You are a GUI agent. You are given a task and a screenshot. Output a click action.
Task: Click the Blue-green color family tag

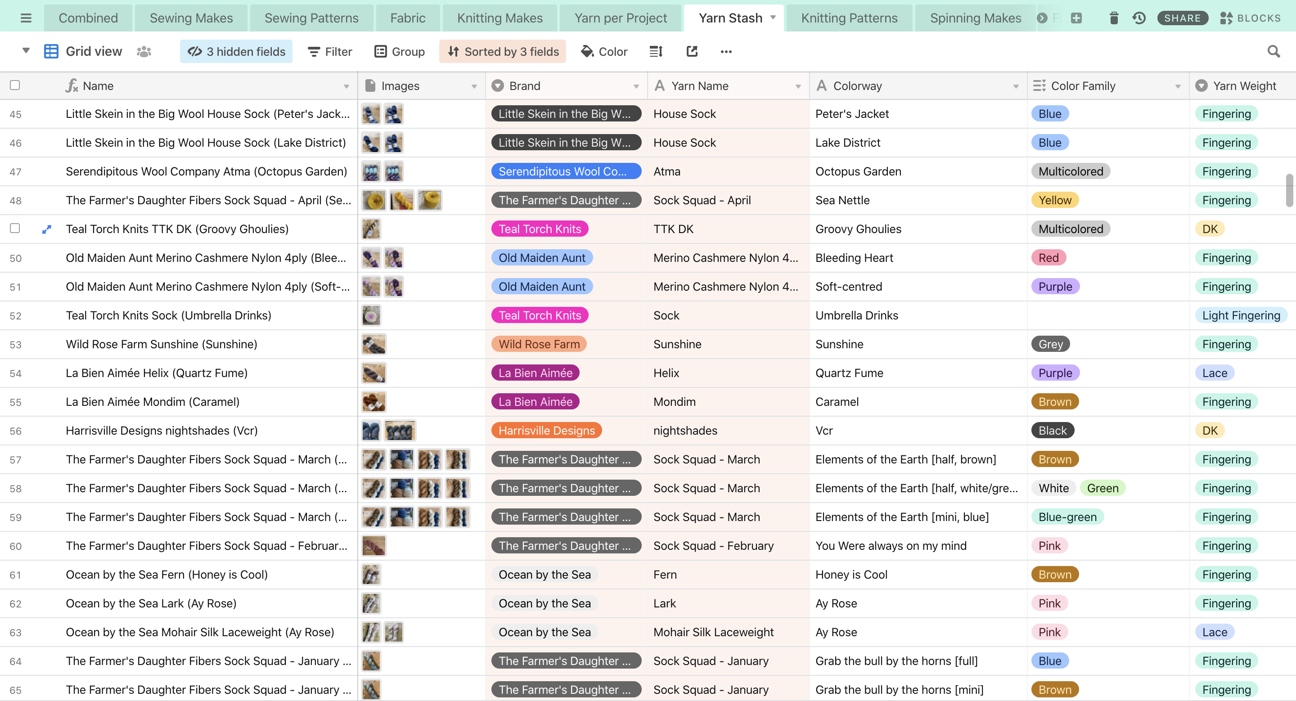tap(1067, 517)
